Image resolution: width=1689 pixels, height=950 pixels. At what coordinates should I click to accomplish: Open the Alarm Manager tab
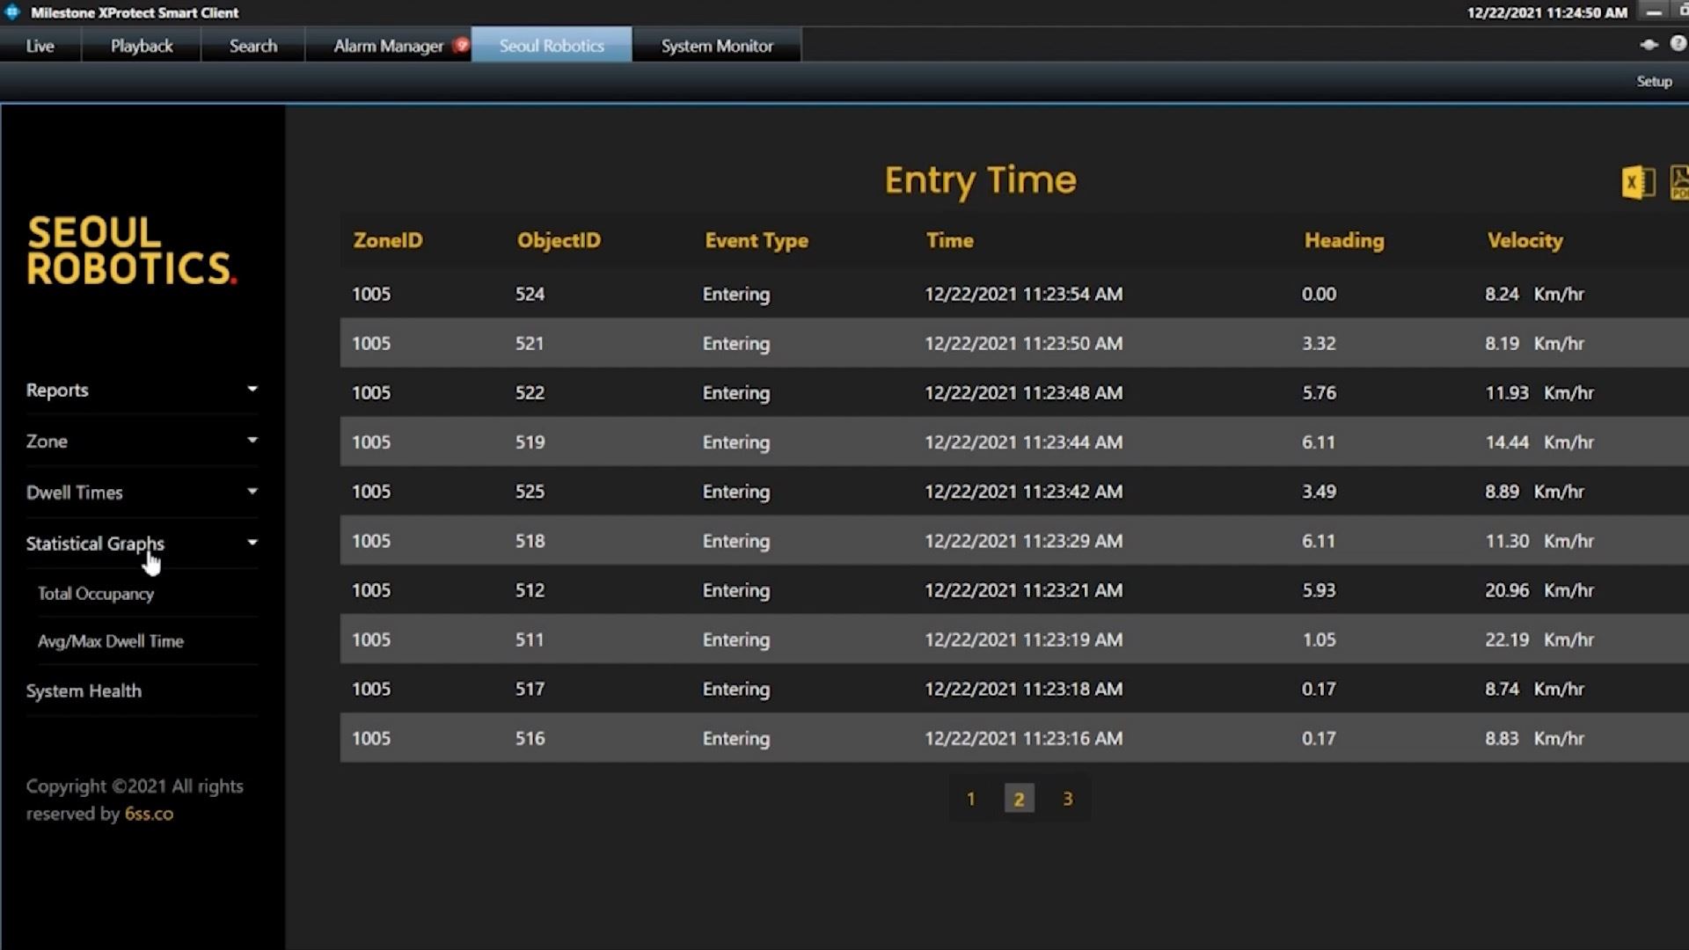pyautogui.click(x=388, y=46)
